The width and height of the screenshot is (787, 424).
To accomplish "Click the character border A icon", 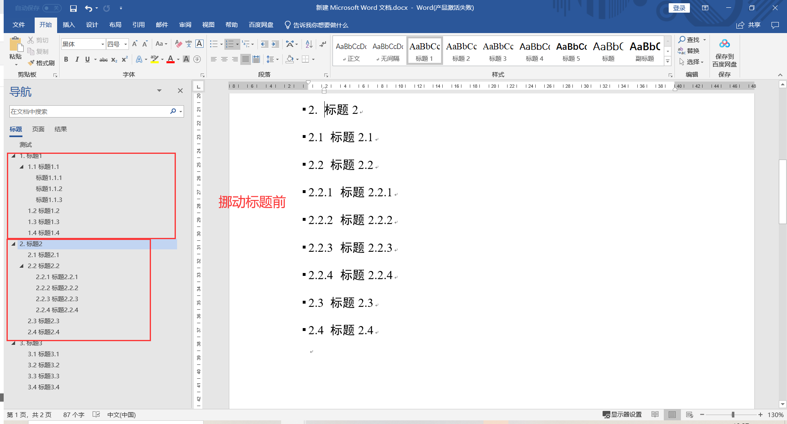I will click(x=200, y=44).
